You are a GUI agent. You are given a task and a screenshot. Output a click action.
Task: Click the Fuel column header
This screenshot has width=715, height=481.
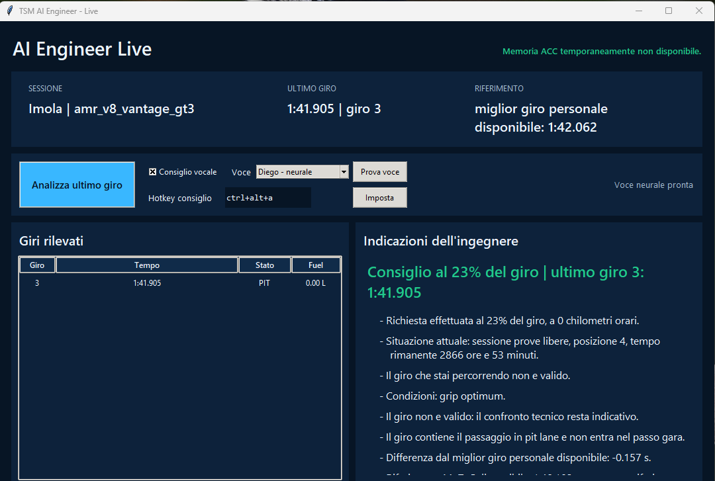316,265
